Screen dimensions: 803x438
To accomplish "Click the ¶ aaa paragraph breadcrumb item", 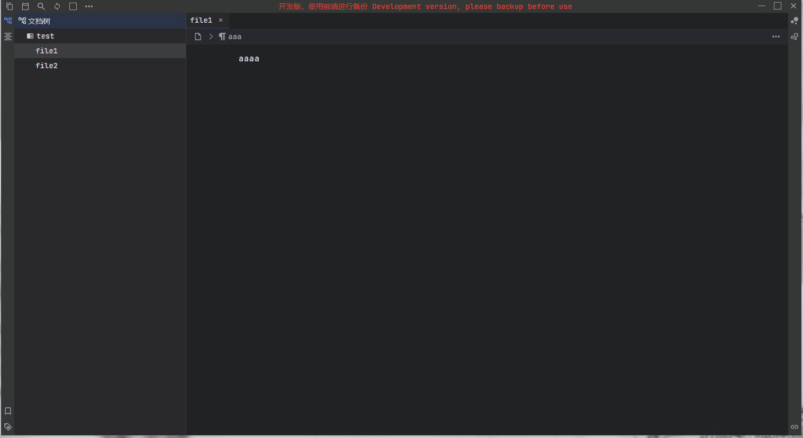I will [230, 36].
